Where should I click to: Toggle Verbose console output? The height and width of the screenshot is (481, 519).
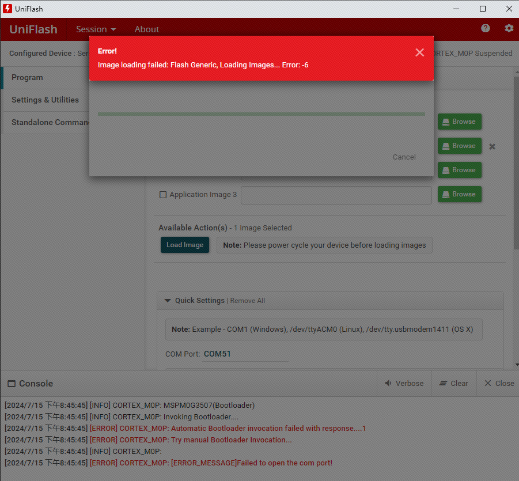[x=404, y=383]
